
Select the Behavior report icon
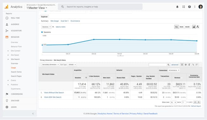tap(7, 37)
